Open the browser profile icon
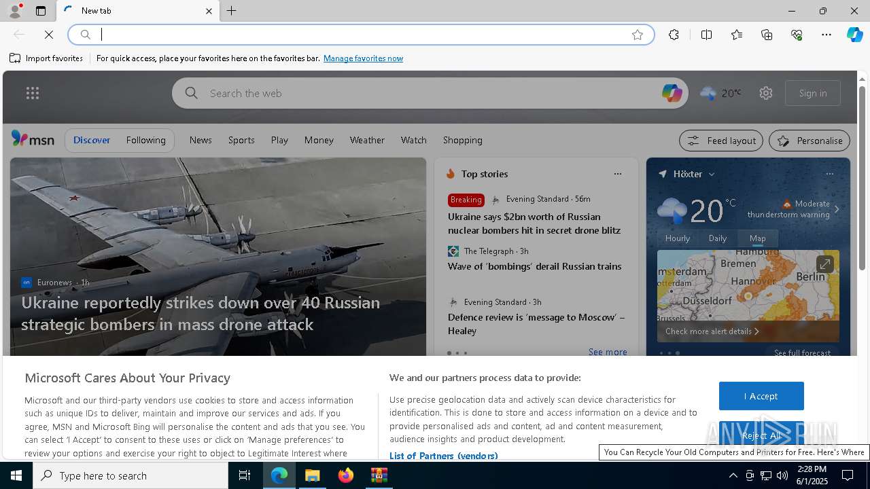870x489 pixels. coord(14,11)
